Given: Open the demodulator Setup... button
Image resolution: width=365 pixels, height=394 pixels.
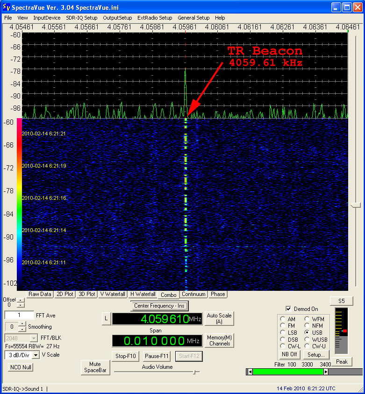Looking at the screenshot, I should tap(316, 354).
